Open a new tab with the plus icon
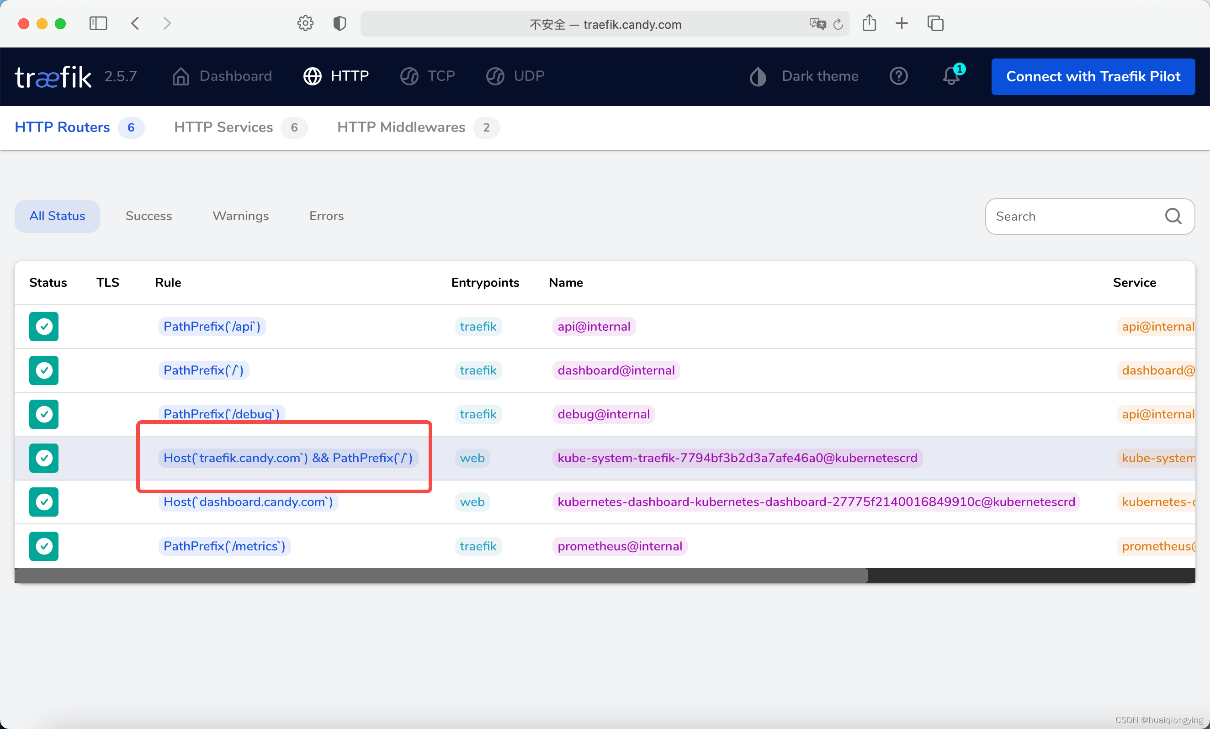Image resolution: width=1210 pixels, height=729 pixels. [x=902, y=23]
